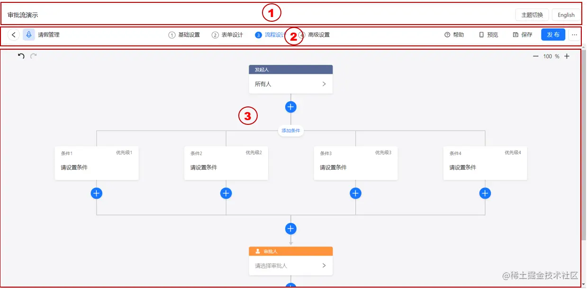Click the 发起人 node header
The height and width of the screenshot is (289, 587).
(291, 70)
